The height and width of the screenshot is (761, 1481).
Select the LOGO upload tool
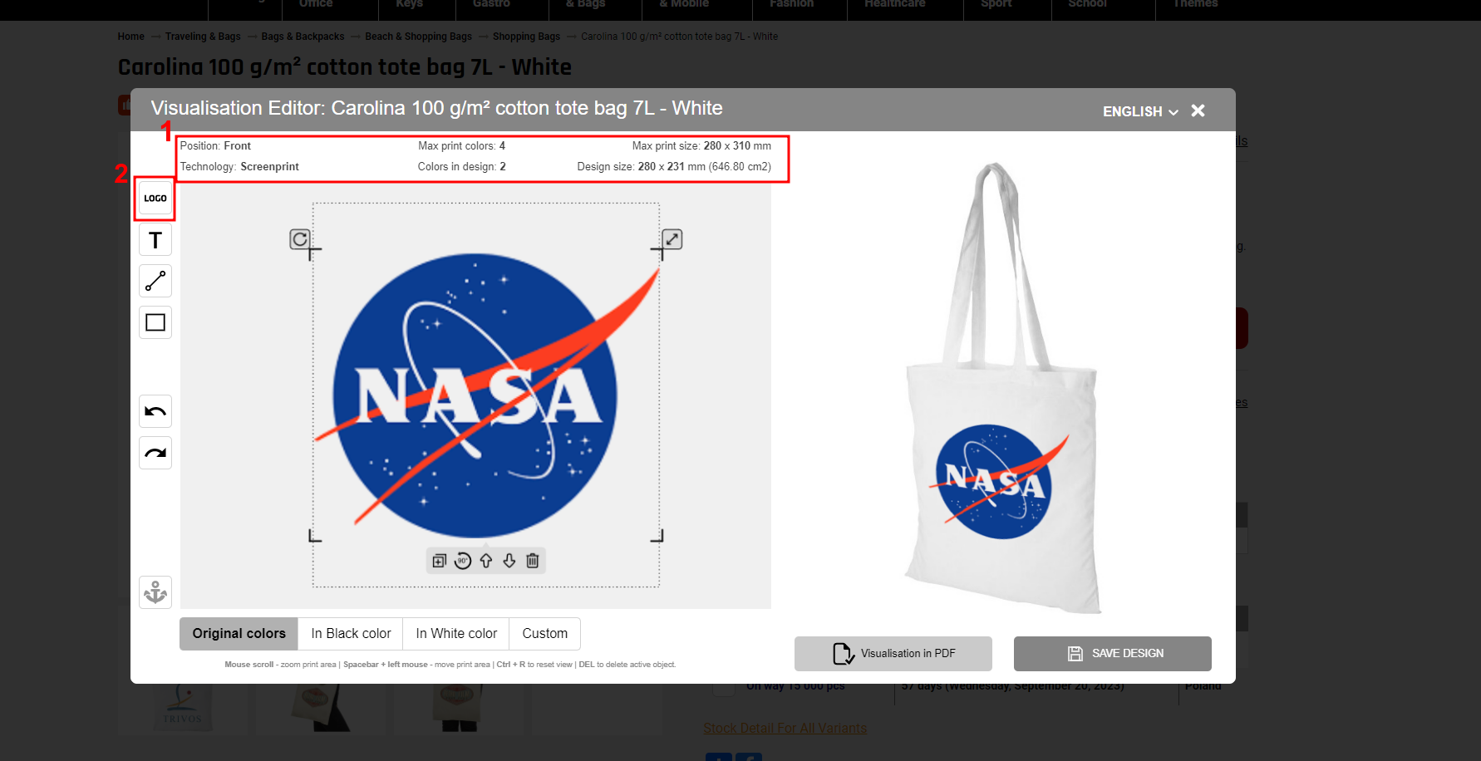pos(155,199)
